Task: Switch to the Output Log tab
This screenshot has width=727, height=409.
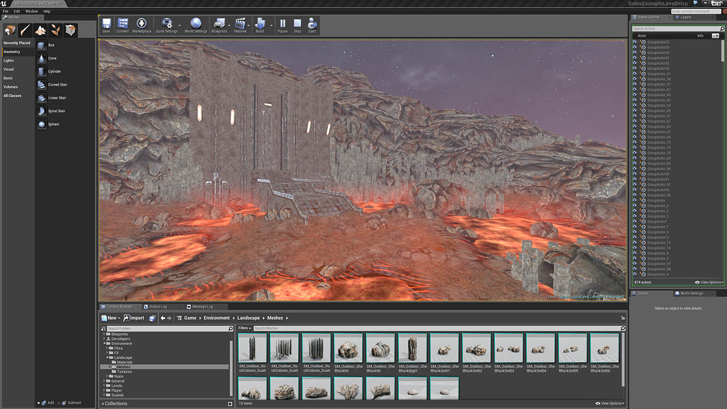Action: click(x=157, y=307)
